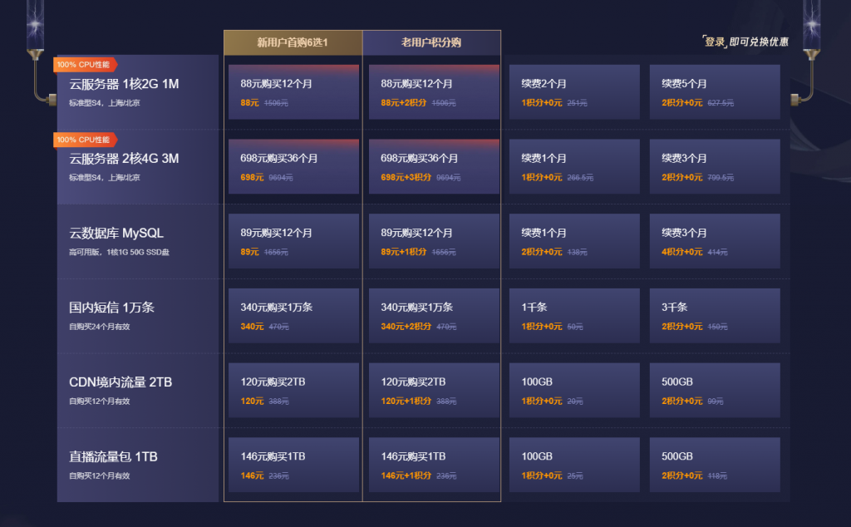
Task: Select new-user 698元购买36个月 card
Action: 293,166
